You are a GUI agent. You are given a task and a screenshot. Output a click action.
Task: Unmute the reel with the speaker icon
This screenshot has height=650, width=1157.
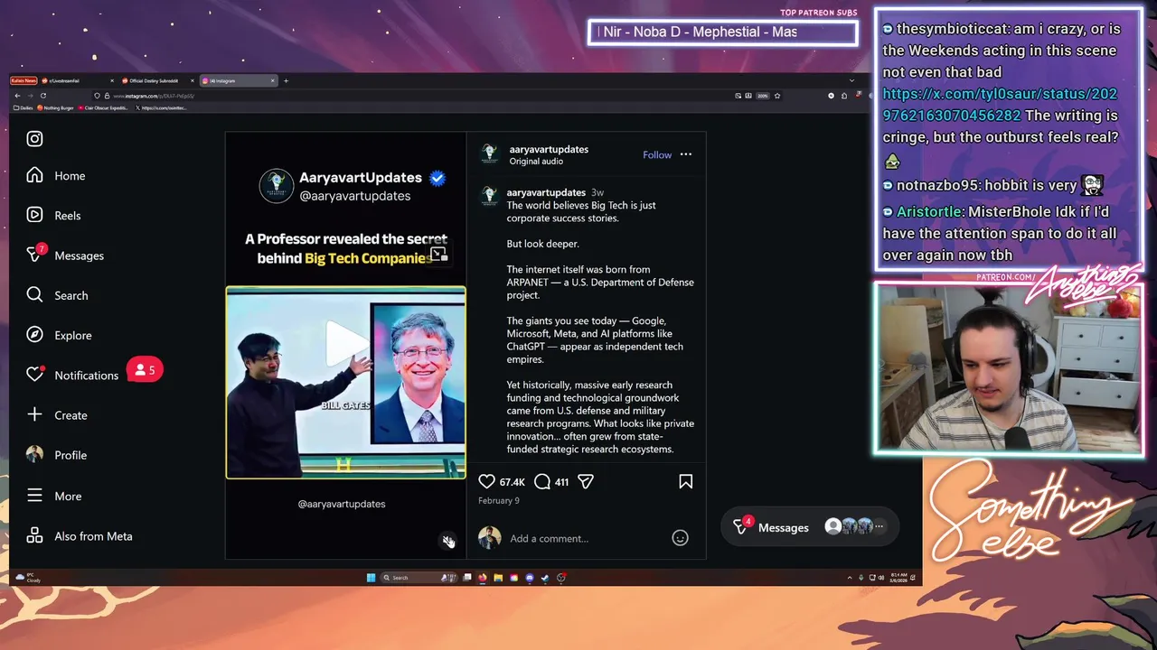(447, 541)
